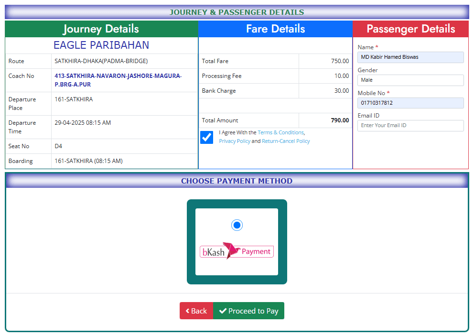Click the Fare Details blue header
The height and width of the screenshot is (336, 474).
[x=275, y=29]
